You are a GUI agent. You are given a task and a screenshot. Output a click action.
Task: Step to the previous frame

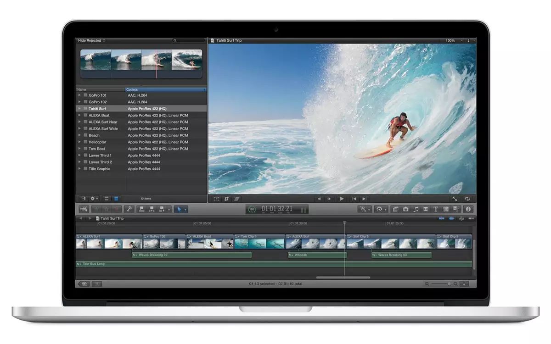pyautogui.click(x=319, y=199)
